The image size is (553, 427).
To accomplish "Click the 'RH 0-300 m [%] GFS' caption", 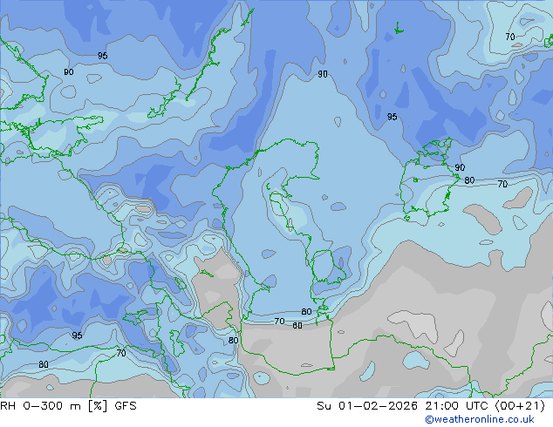I will click(68, 406).
